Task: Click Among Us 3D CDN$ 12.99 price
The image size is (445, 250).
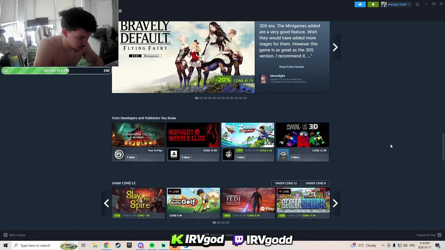Action: point(319,151)
